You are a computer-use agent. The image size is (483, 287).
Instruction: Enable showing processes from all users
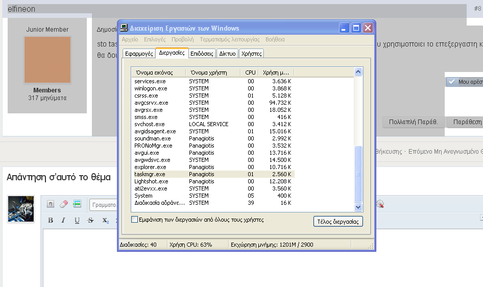(x=134, y=220)
